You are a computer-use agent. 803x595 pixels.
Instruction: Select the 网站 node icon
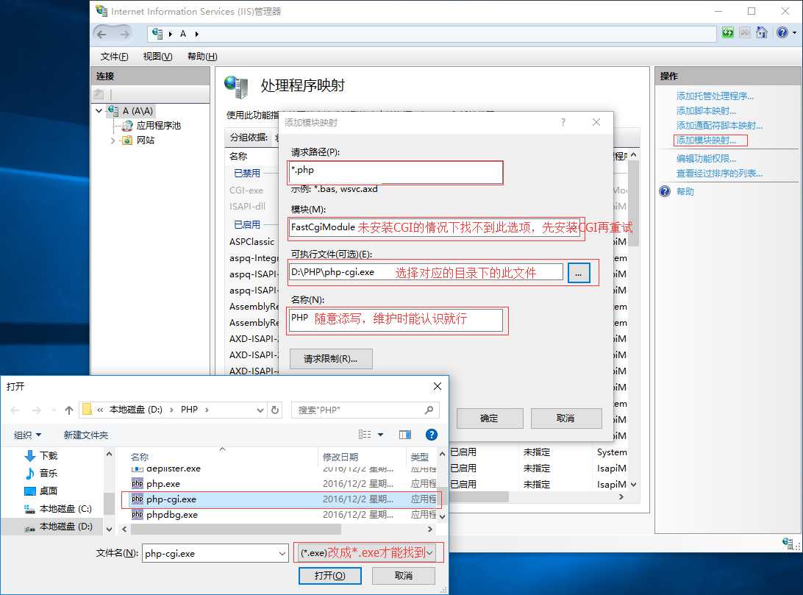[x=127, y=140]
